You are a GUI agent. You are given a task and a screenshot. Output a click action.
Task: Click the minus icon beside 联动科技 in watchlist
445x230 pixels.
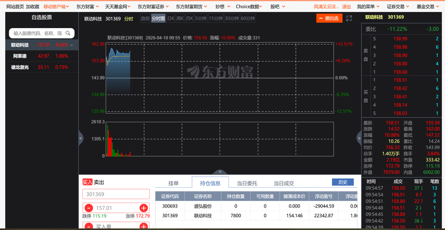pos(72,45)
